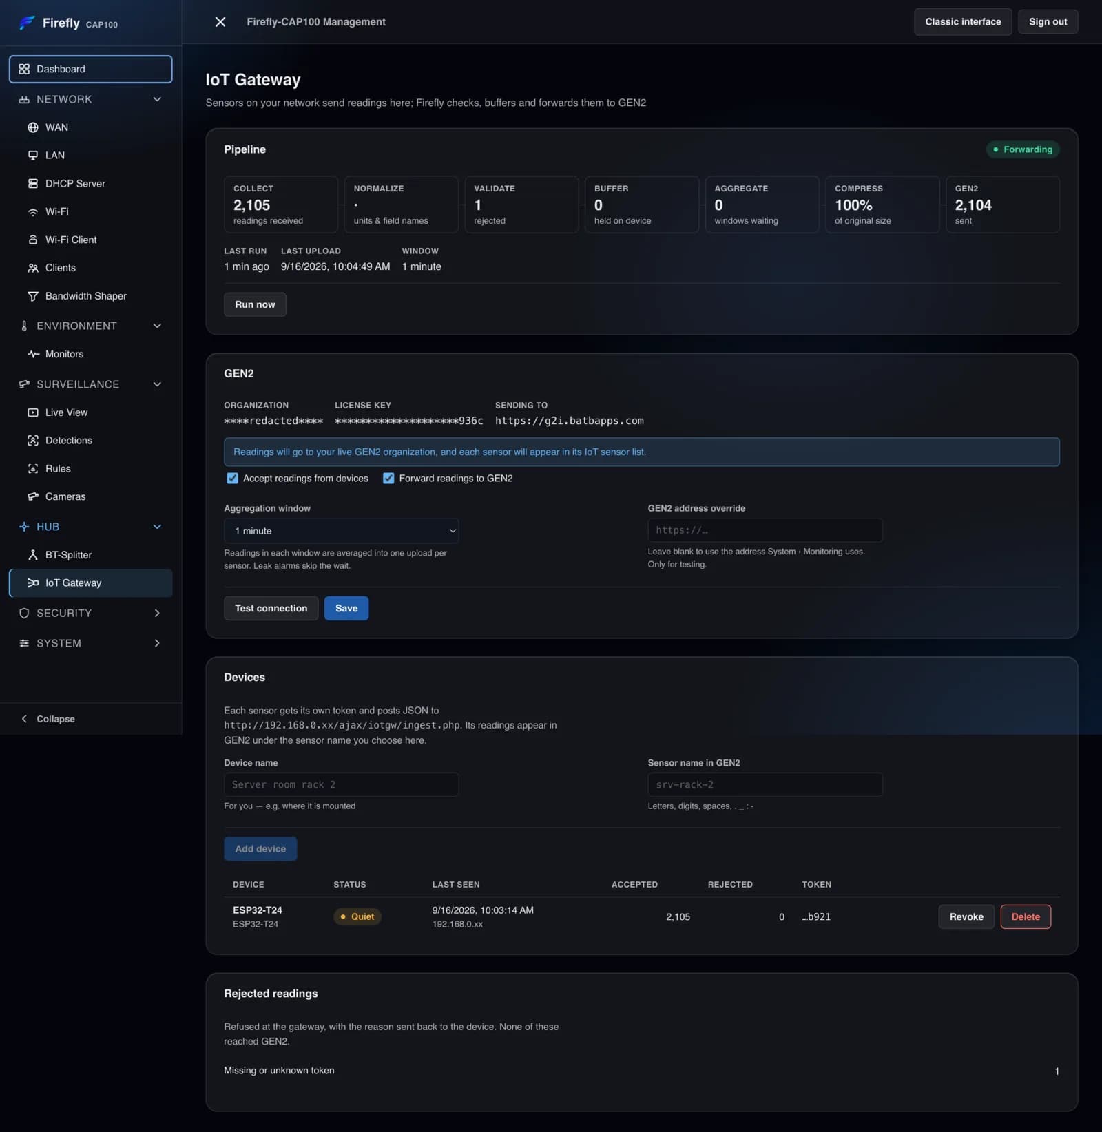Click the Wi-Fi Client icon
The image size is (1102, 1132).
click(x=33, y=240)
